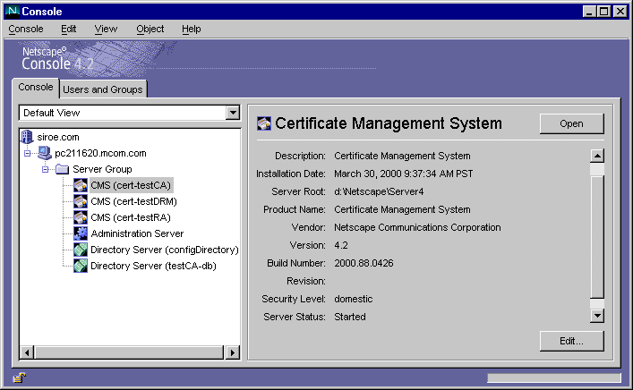Open the Edit menu
This screenshot has width=633, height=390.
coord(69,29)
